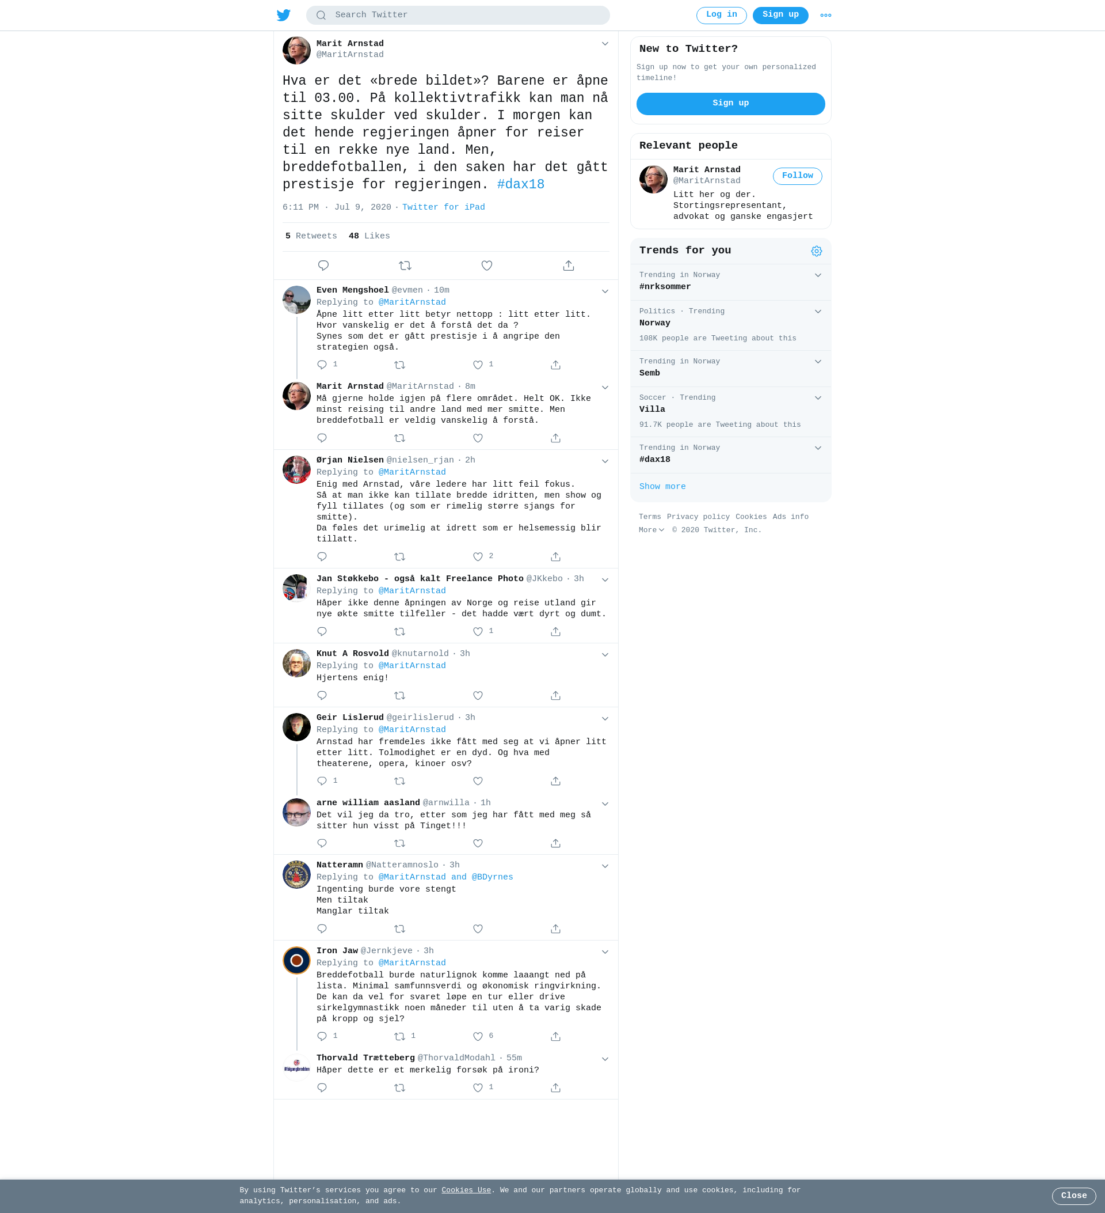
Task: Retweet Iron Jaw's Breddefotball reply
Action: (x=399, y=1036)
